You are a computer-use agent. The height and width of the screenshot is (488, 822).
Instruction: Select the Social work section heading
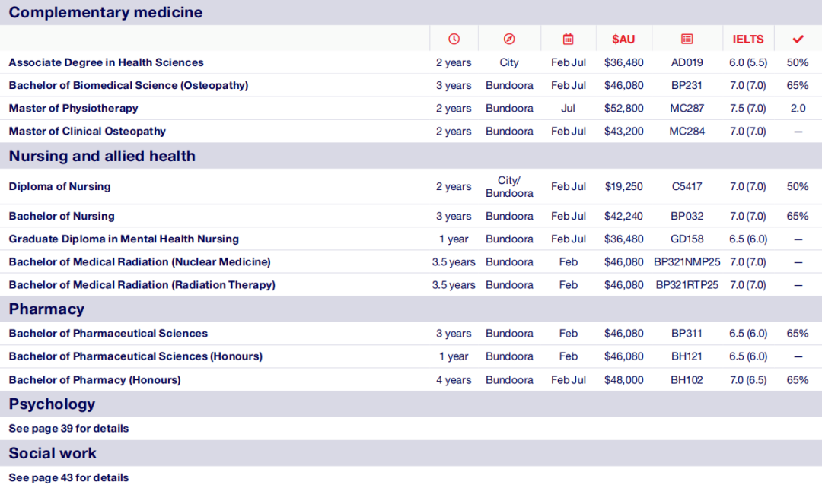click(53, 453)
